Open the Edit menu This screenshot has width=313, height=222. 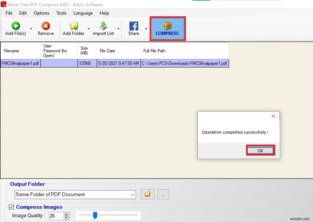(23, 13)
